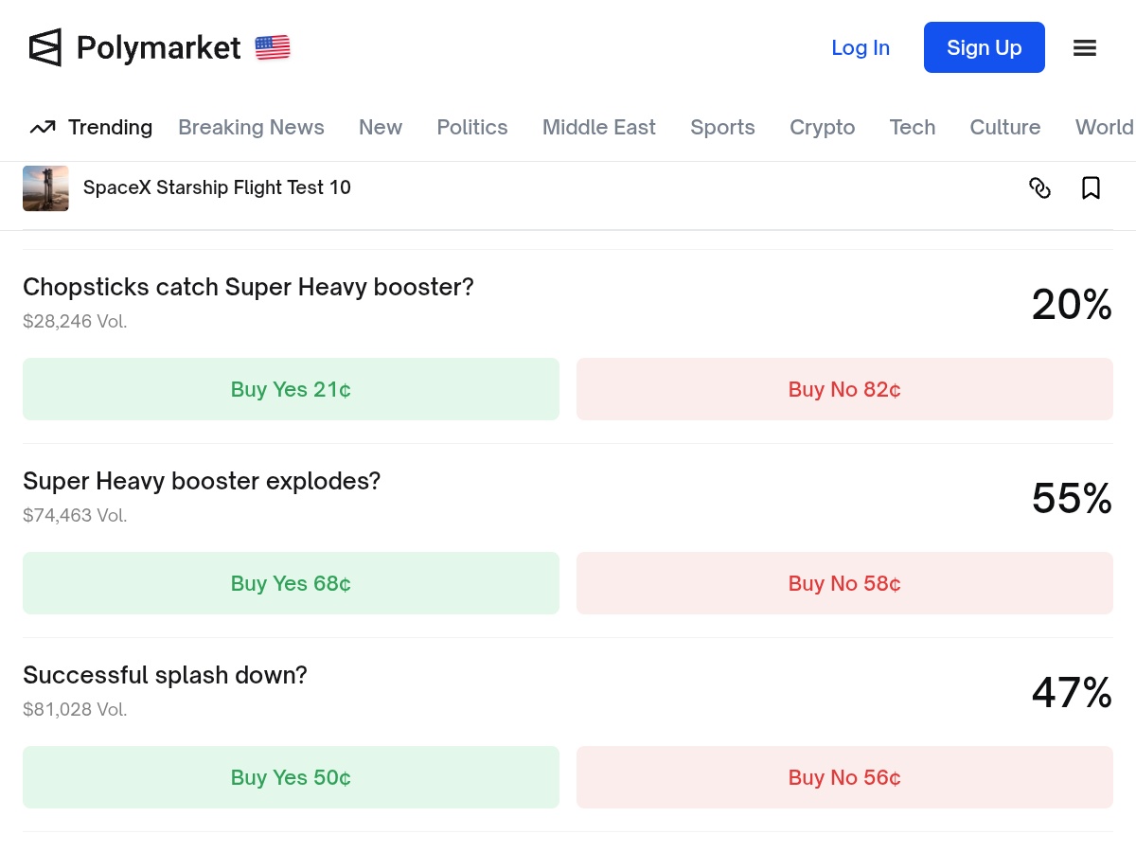Buy No 82¢ on Chopsticks catch

point(843,389)
